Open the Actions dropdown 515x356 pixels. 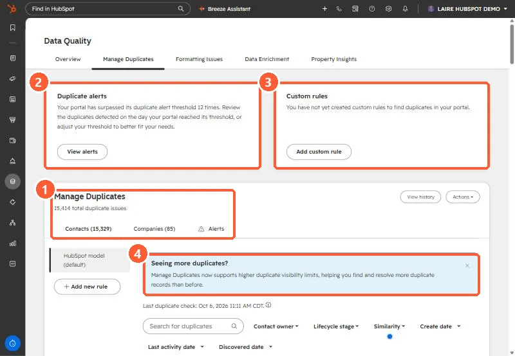462,197
